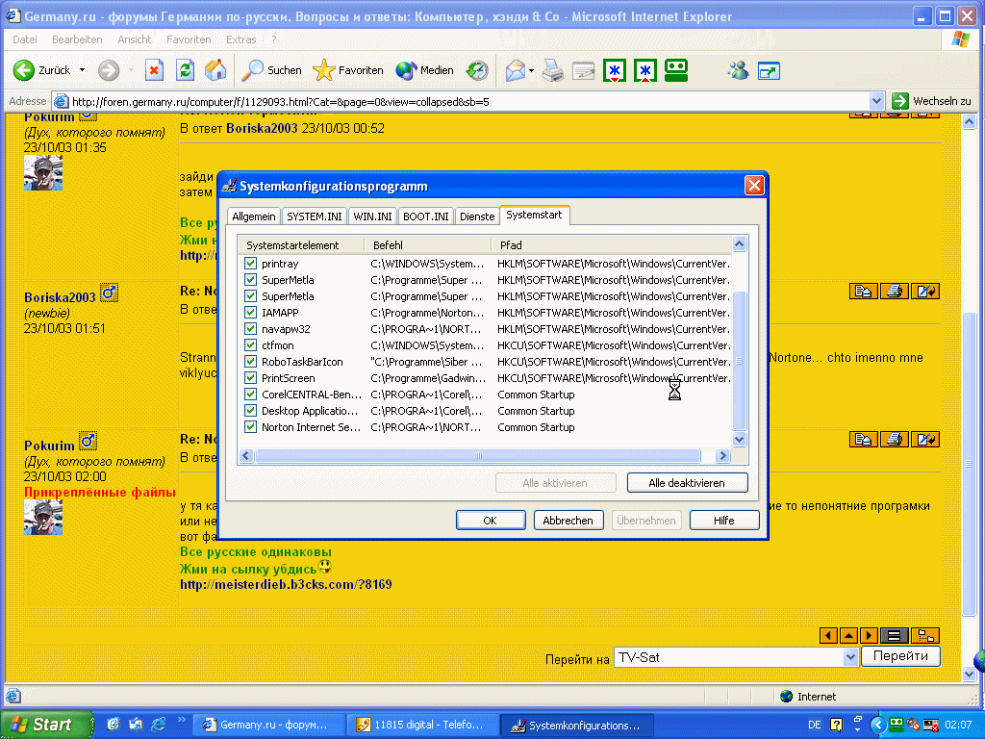This screenshot has height=739, width=985.
Task: Open Favoriten star icon
Action: point(324,70)
